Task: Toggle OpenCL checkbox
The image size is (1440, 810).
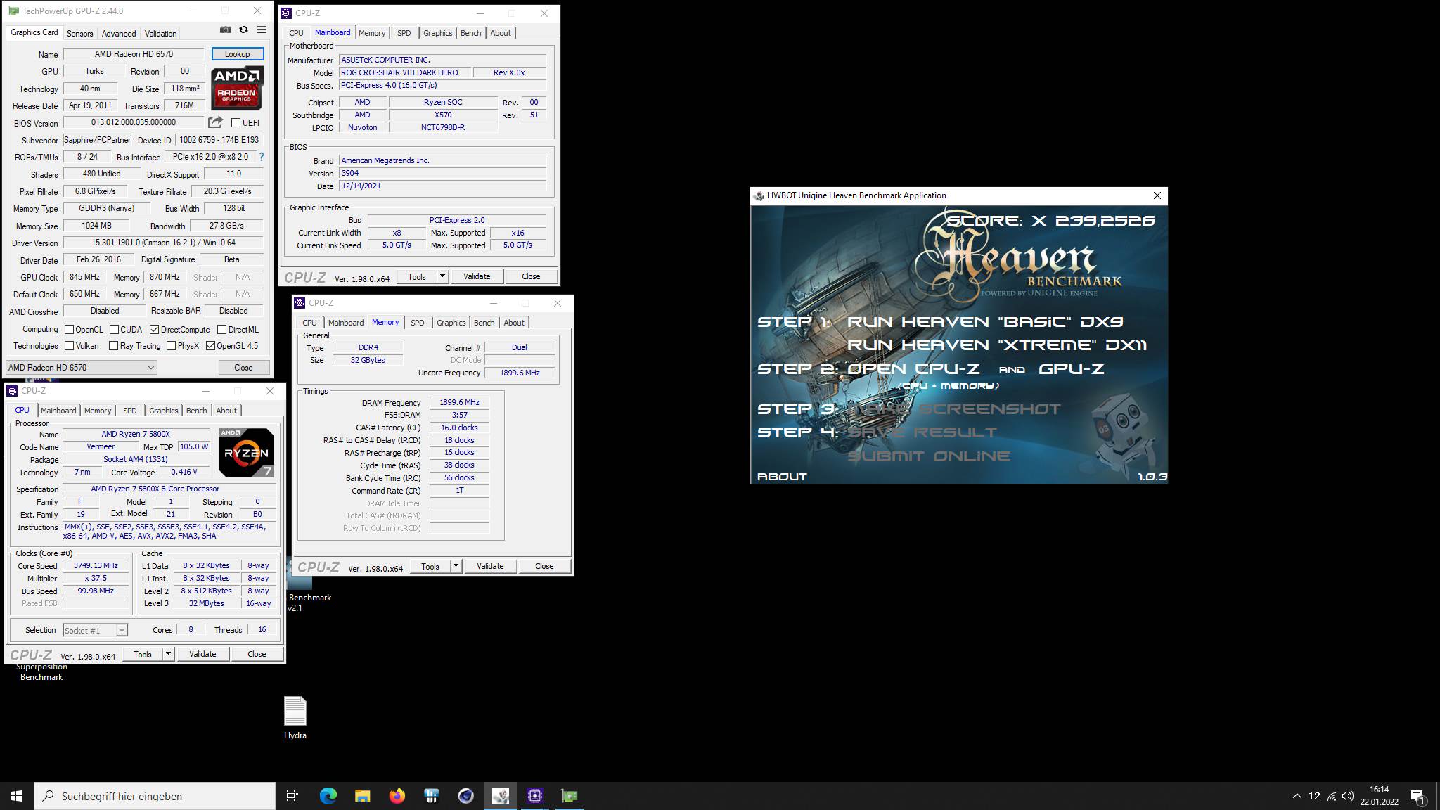Action: [69, 330]
